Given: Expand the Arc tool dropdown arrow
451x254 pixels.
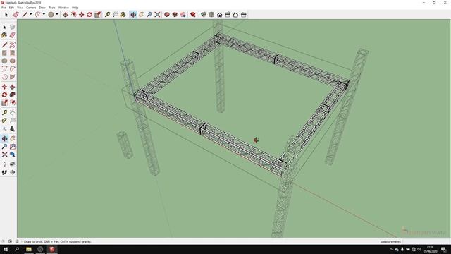Looking at the screenshot, I should click(44, 14).
